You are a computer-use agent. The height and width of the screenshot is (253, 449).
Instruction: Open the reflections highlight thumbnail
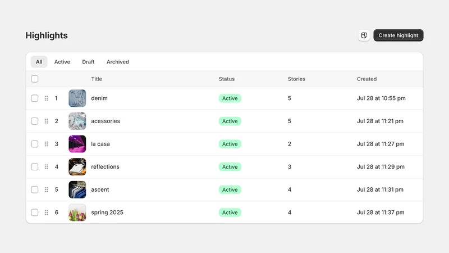(77, 166)
